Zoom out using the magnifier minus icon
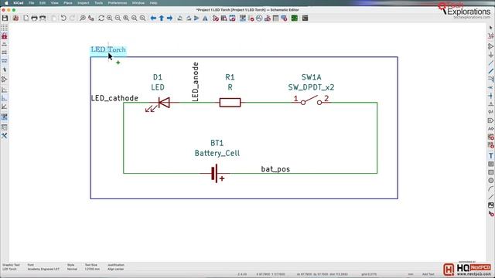 [x=118, y=19]
